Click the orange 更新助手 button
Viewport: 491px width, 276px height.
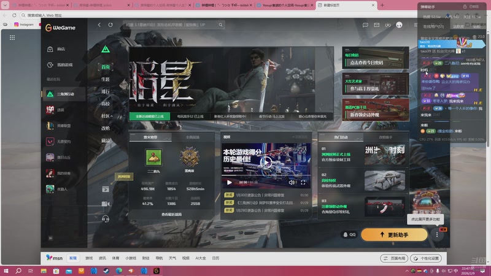(x=394, y=235)
